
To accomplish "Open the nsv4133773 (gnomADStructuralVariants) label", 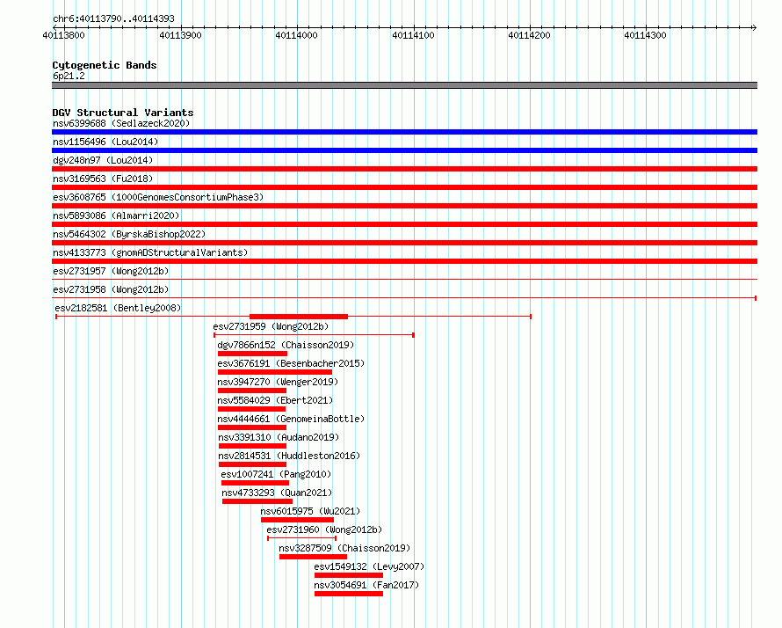I will [150, 252].
